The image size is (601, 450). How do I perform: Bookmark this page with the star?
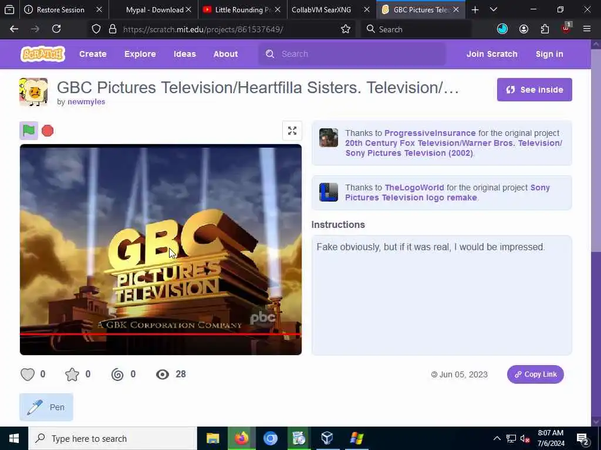click(345, 29)
